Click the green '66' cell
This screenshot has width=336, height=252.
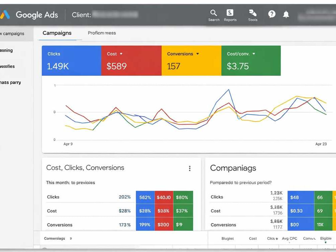pos(323,197)
